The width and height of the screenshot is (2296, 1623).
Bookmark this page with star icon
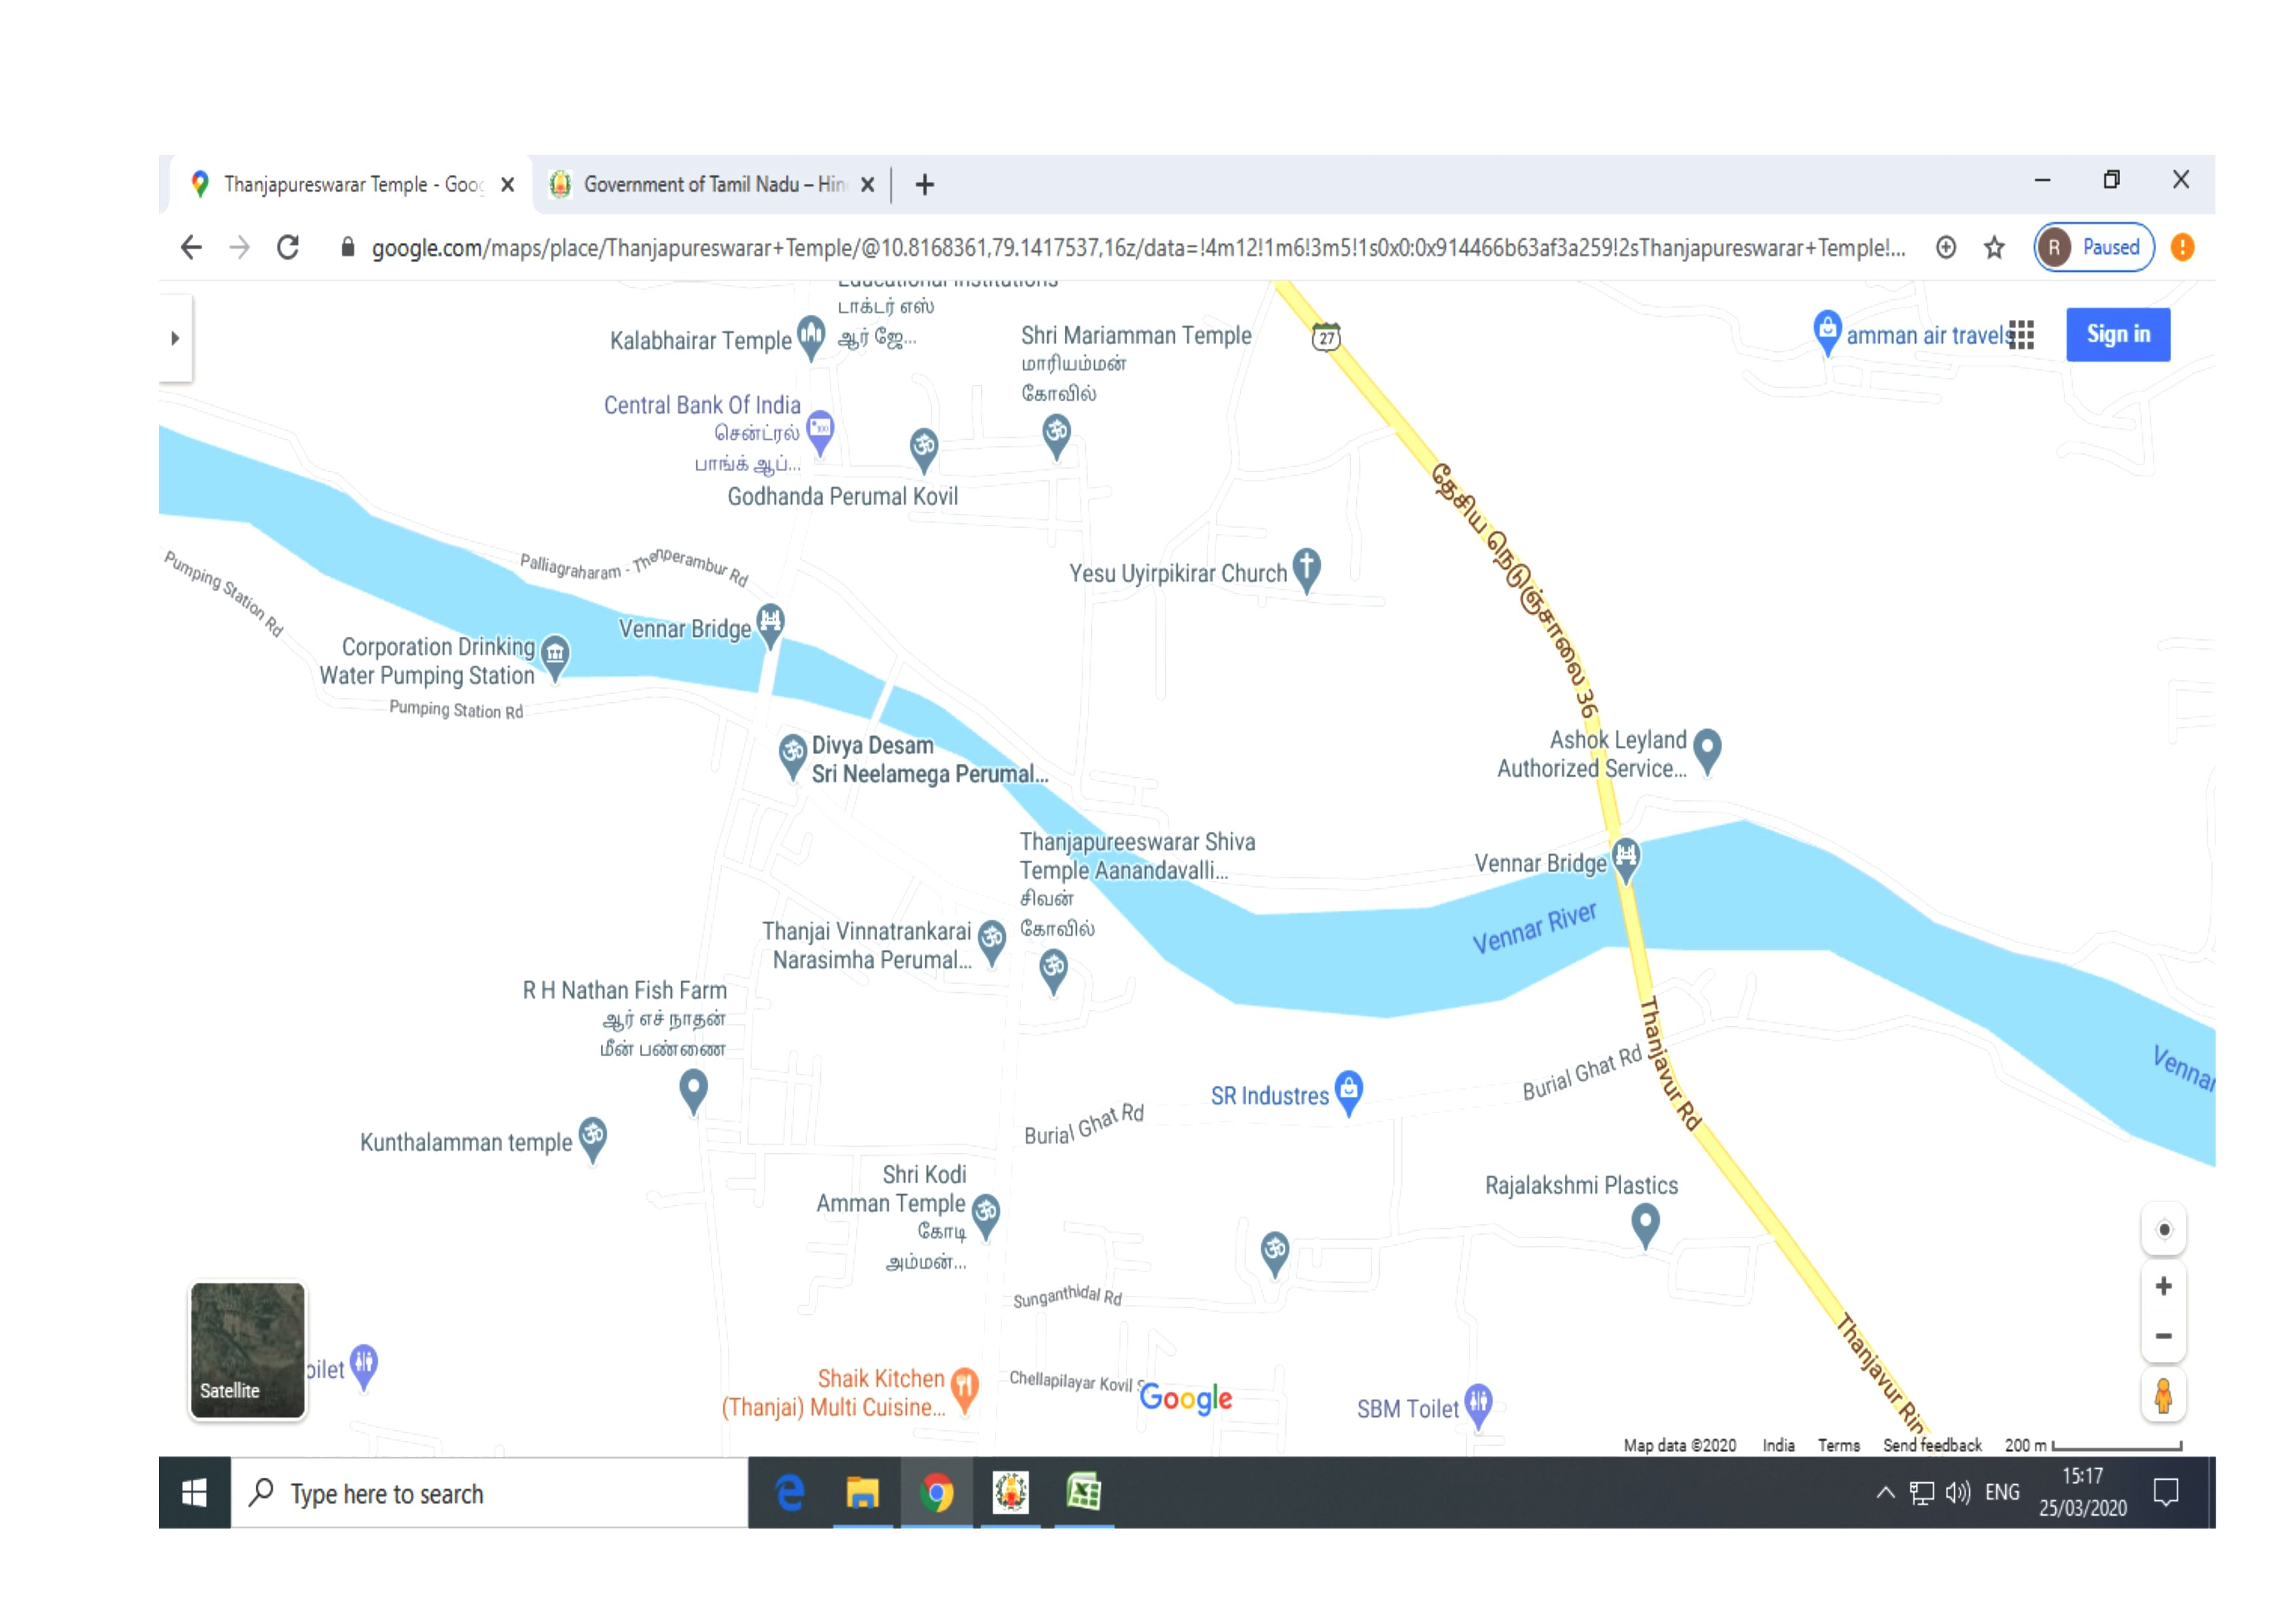(1994, 248)
